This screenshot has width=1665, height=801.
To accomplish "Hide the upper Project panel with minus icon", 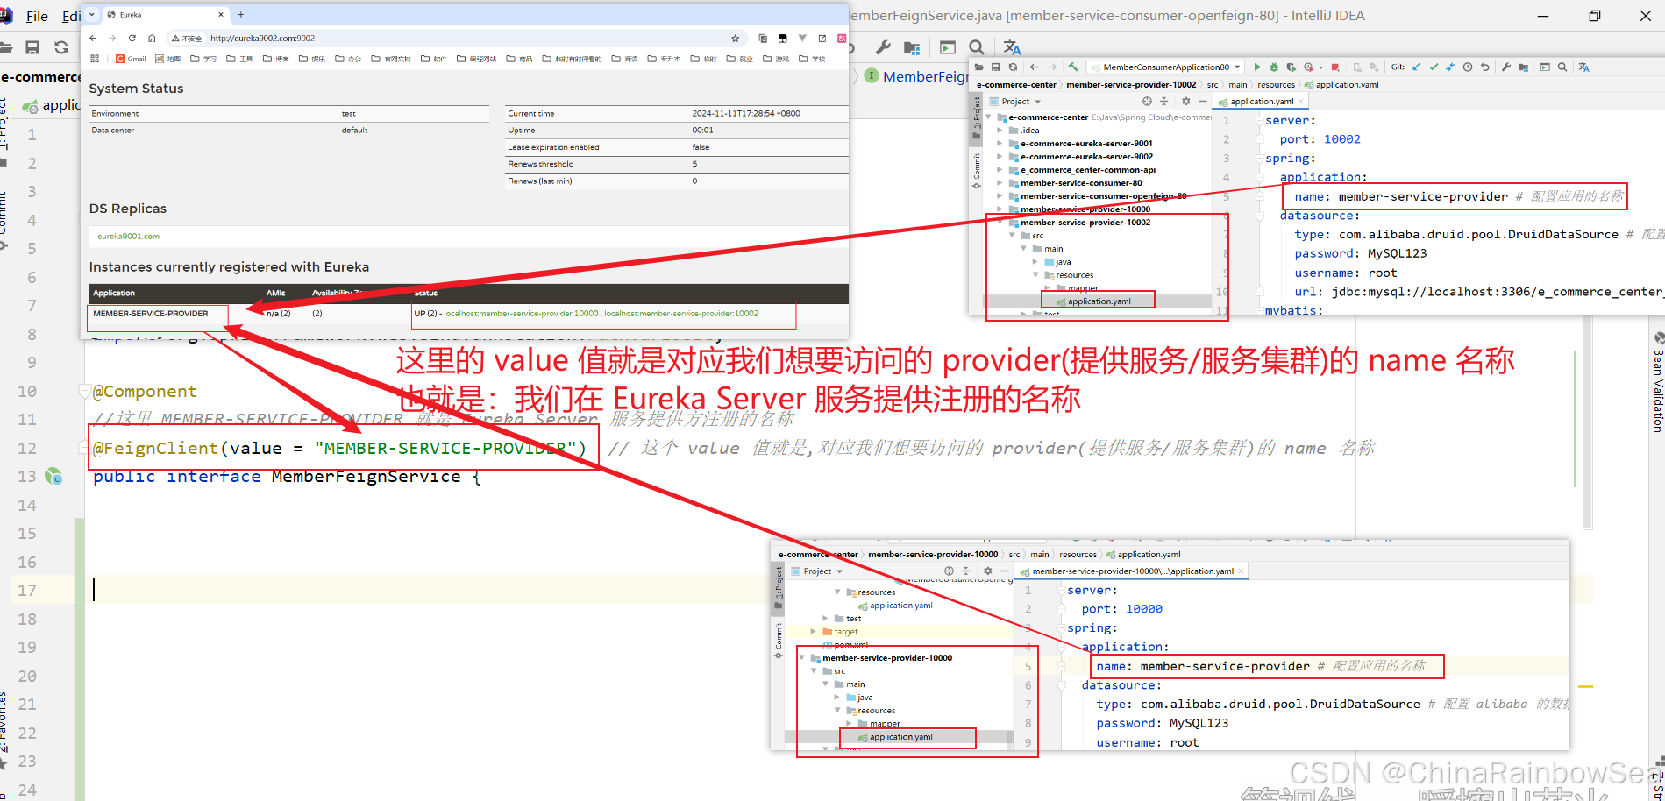I will point(1203,101).
